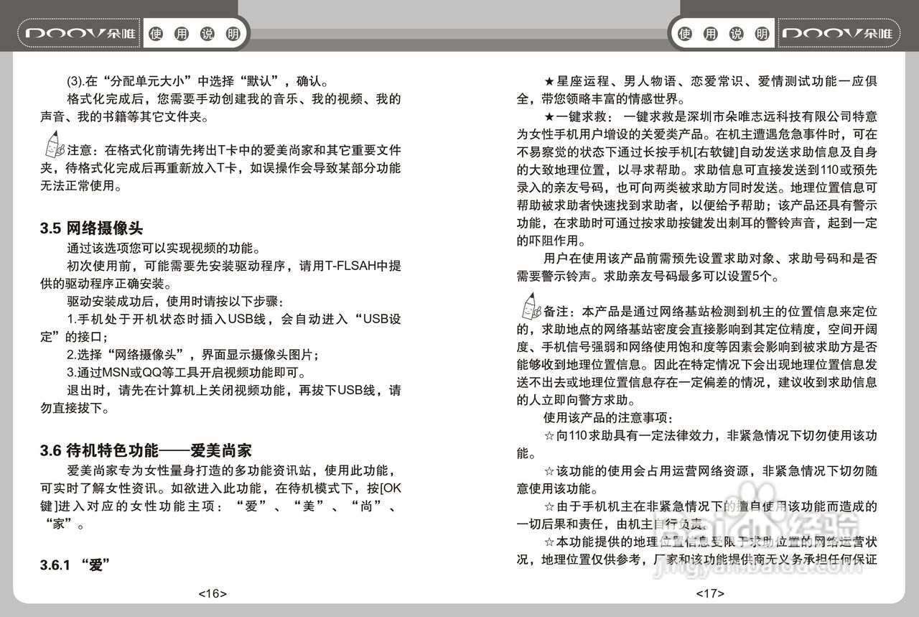Click the pencil note icon beside 备注
The image size is (919, 617).
click(530, 307)
